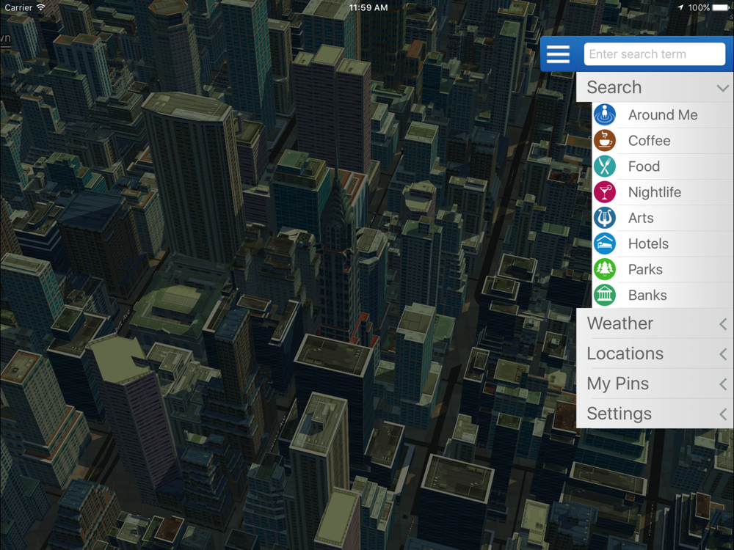Choose the Banks category text

pos(647,295)
